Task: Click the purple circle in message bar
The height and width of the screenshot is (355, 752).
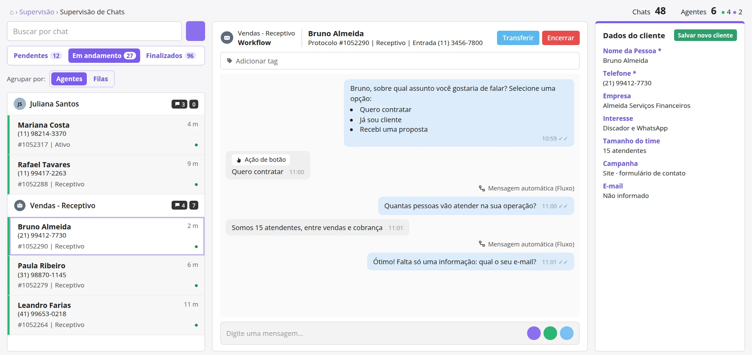Action: tap(534, 333)
